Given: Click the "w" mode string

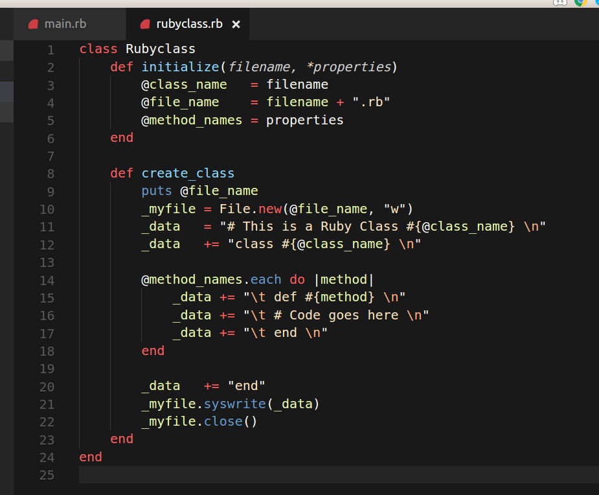Looking at the screenshot, I should tap(394, 209).
